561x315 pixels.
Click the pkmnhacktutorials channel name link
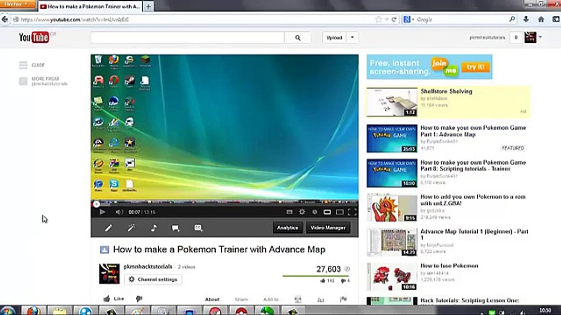(148, 267)
